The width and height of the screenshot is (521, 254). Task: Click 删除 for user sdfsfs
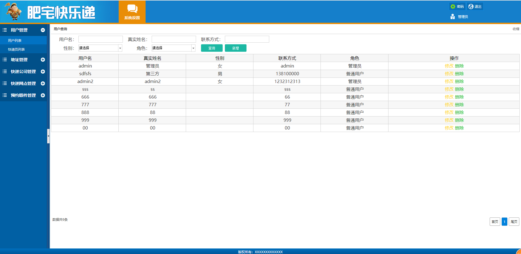click(x=459, y=74)
